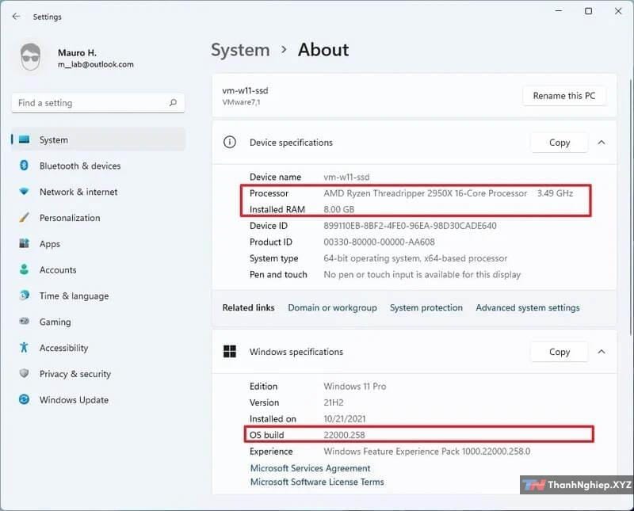
Task: Click the Network wifi icon in sidebar
Action: click(25, 192)
